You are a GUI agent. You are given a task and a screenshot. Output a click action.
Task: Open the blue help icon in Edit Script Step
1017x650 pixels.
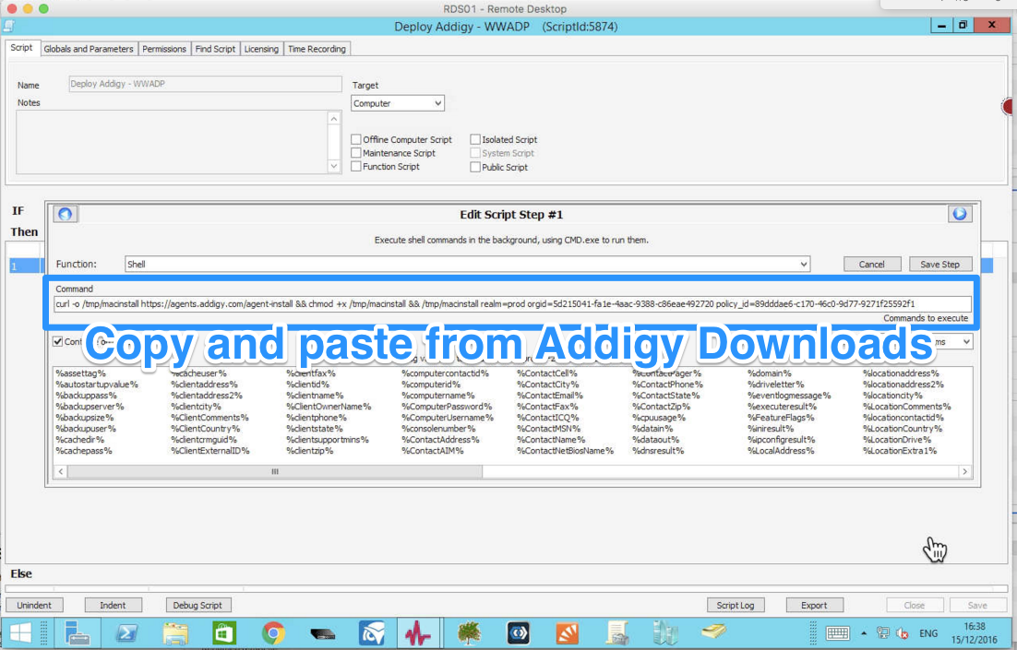65,213
